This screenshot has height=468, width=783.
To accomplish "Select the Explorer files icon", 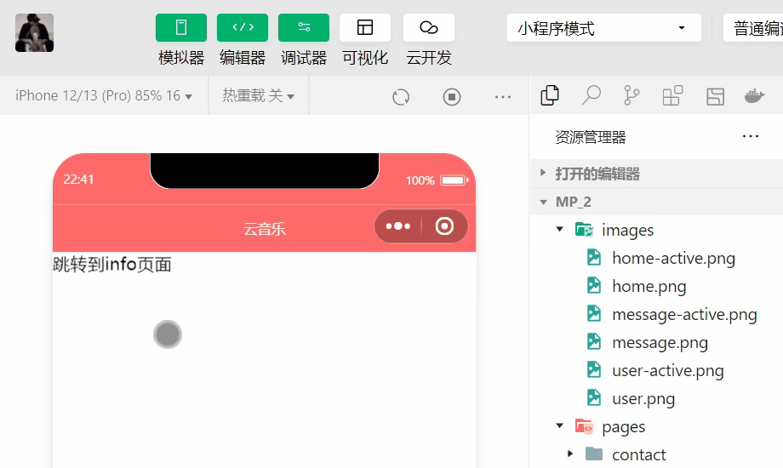I will coord(550,95).
